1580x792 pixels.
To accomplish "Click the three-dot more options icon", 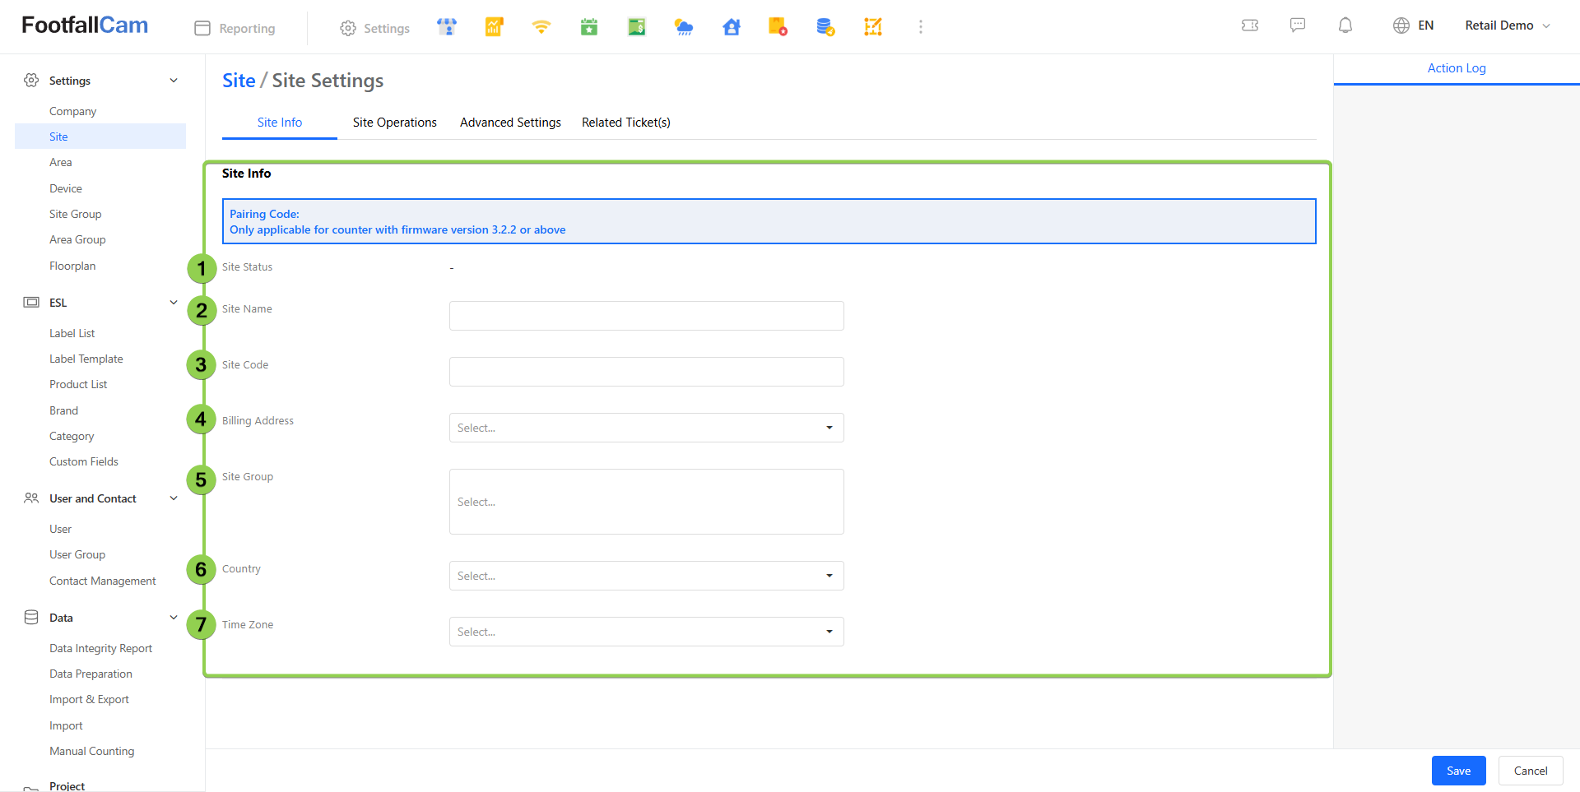I will coord(920,27).
